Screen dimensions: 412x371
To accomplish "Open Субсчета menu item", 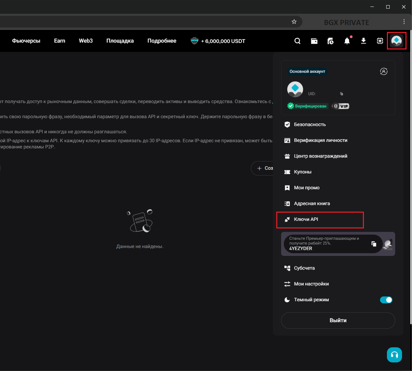I will tap(338, 268).
